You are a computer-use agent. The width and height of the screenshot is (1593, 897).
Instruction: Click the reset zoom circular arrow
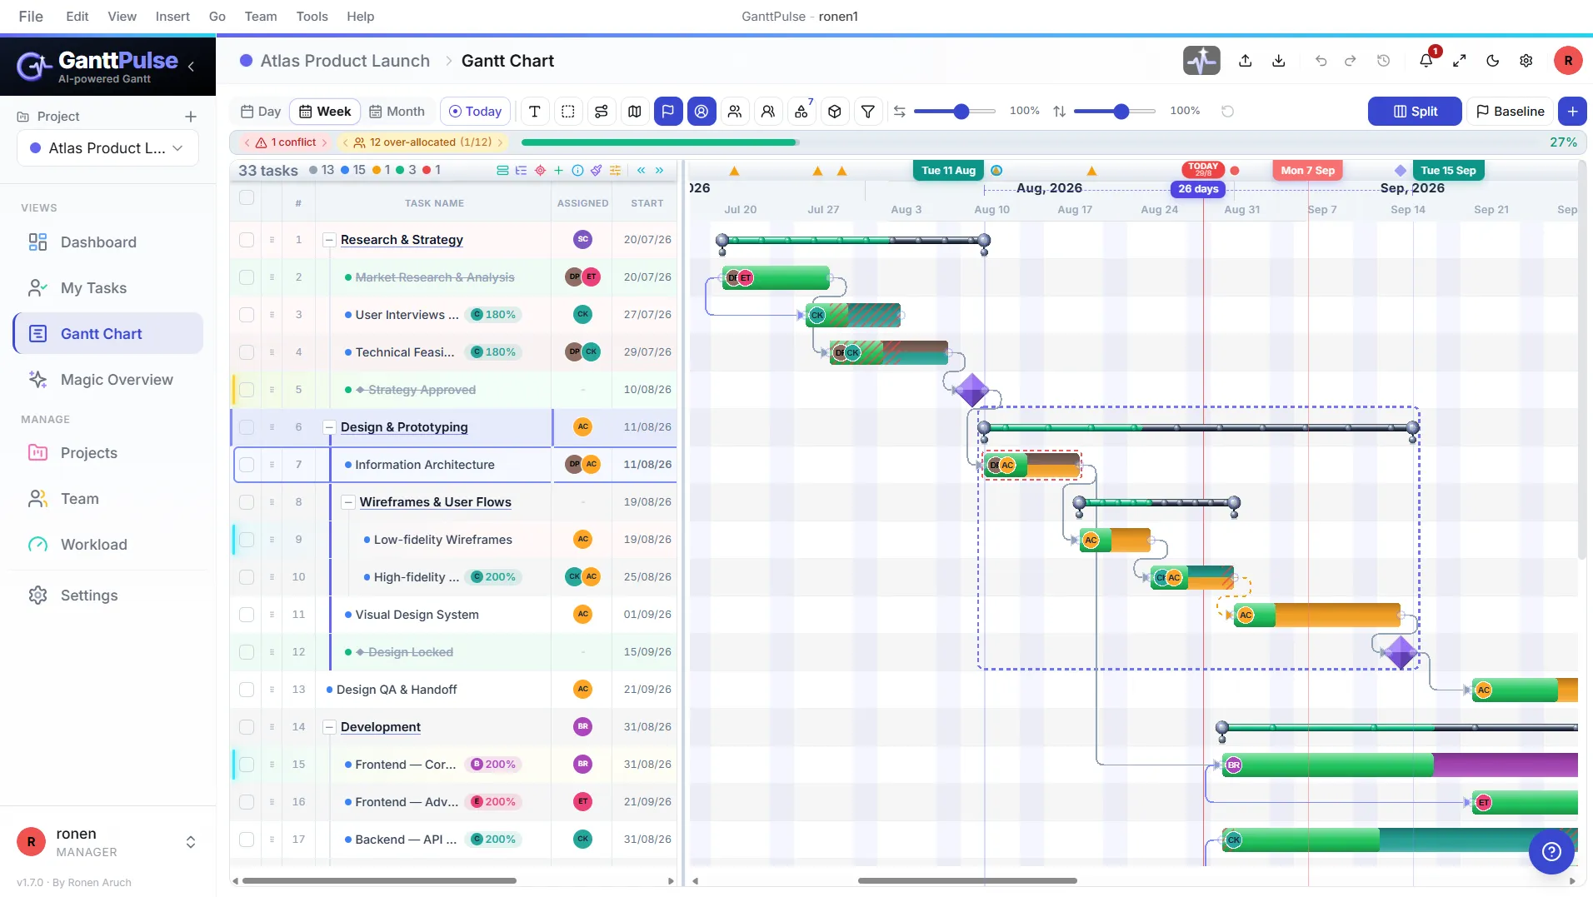1227,112
